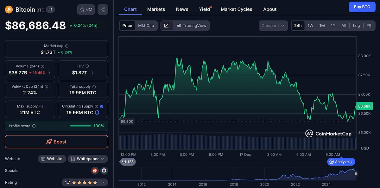Image resolution: width=380 pixels, height=188 pixels.
Task: Open Bitcoin's Website link
Action: (52, 159)
